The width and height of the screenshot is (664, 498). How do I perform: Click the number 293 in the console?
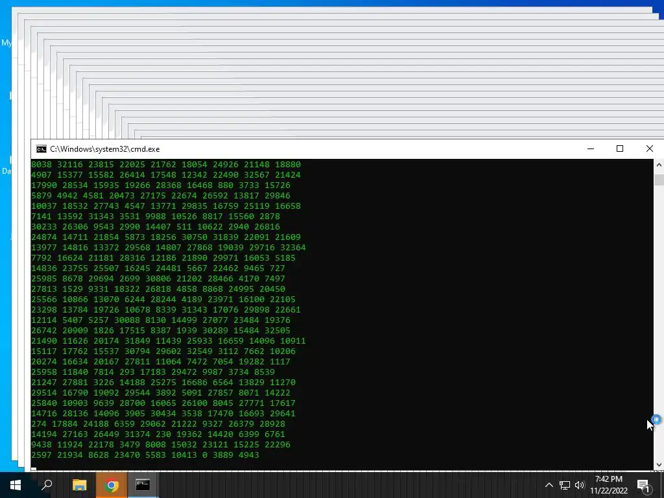(126, 372)
